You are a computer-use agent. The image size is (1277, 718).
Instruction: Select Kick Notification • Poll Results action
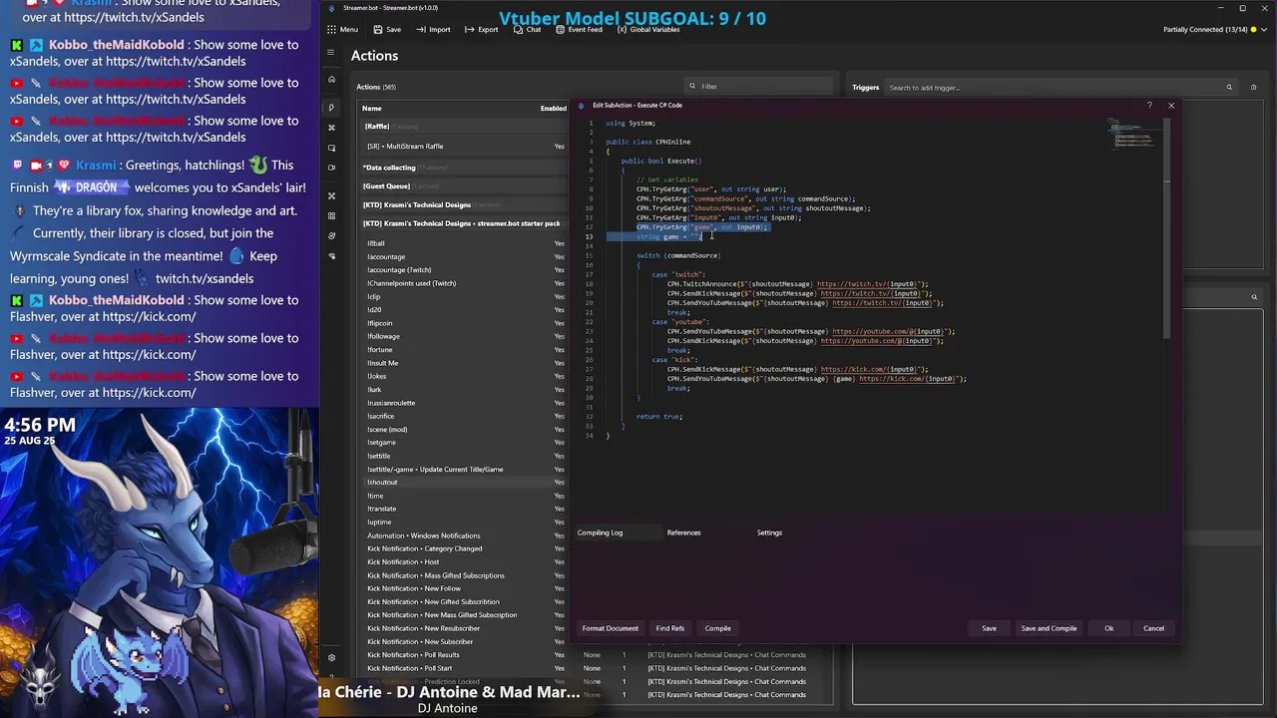(x=464, y=655)
